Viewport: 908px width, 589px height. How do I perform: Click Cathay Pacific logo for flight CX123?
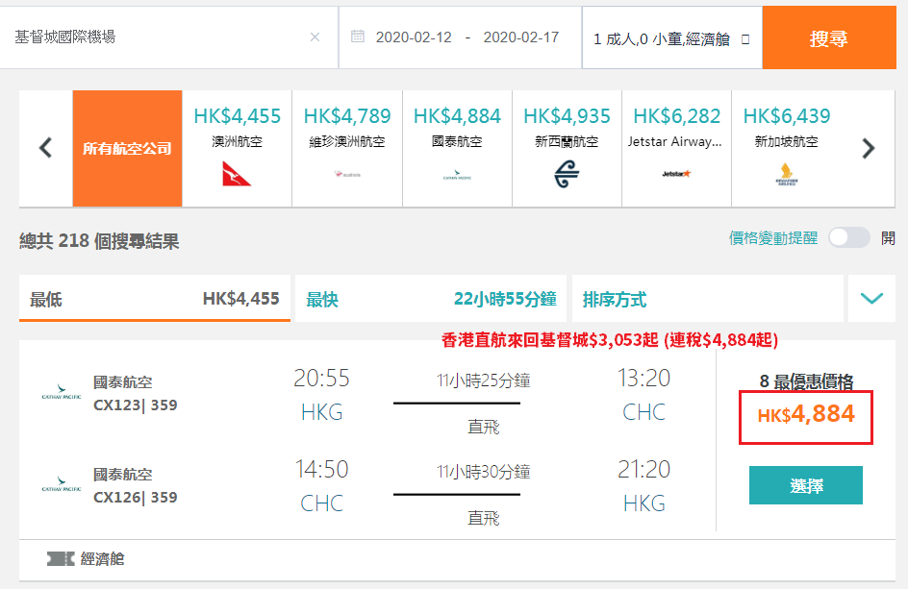coord(62,392)
